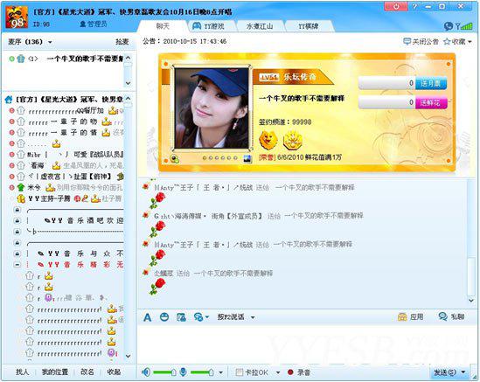
Task: Click the shirt icon in mic queue
Action: pos(21,59)
